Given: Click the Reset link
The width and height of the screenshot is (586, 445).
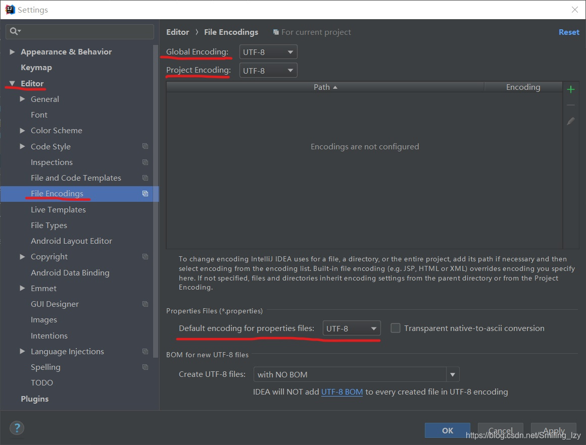Looking at the screenshot, I should (x=569, y=32).
